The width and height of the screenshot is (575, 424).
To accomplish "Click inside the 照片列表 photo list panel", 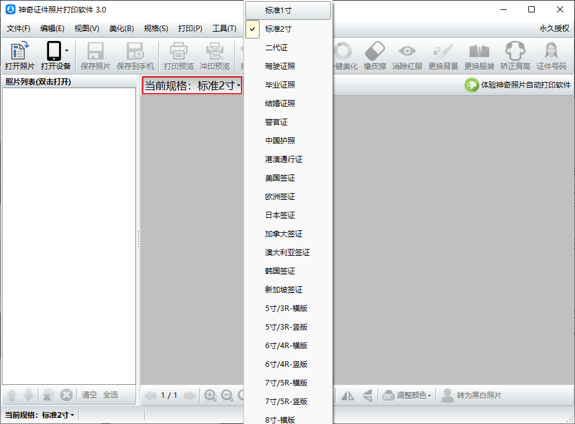I will pos(69,236).
